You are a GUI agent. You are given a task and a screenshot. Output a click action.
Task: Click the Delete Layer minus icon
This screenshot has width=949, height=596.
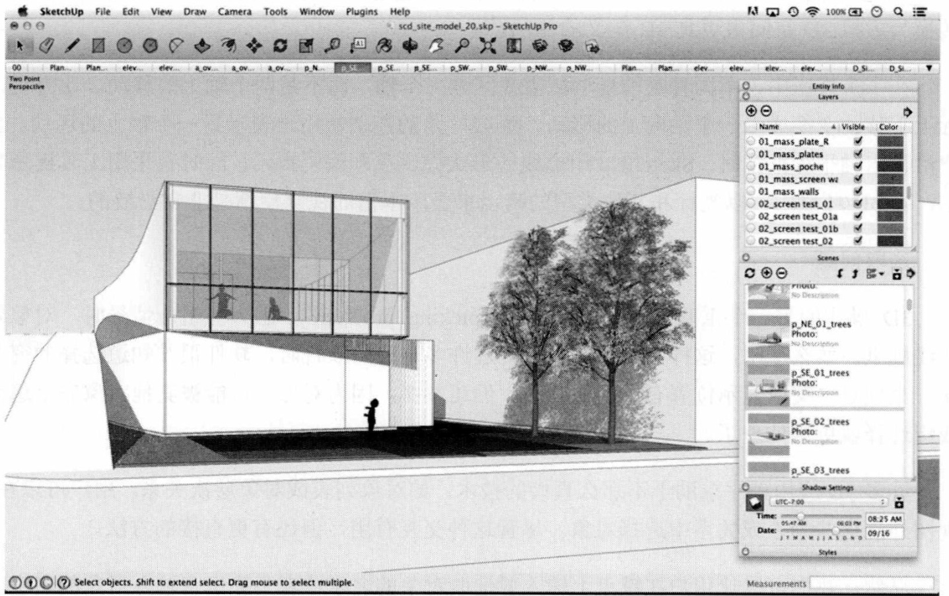click(766, 112)
